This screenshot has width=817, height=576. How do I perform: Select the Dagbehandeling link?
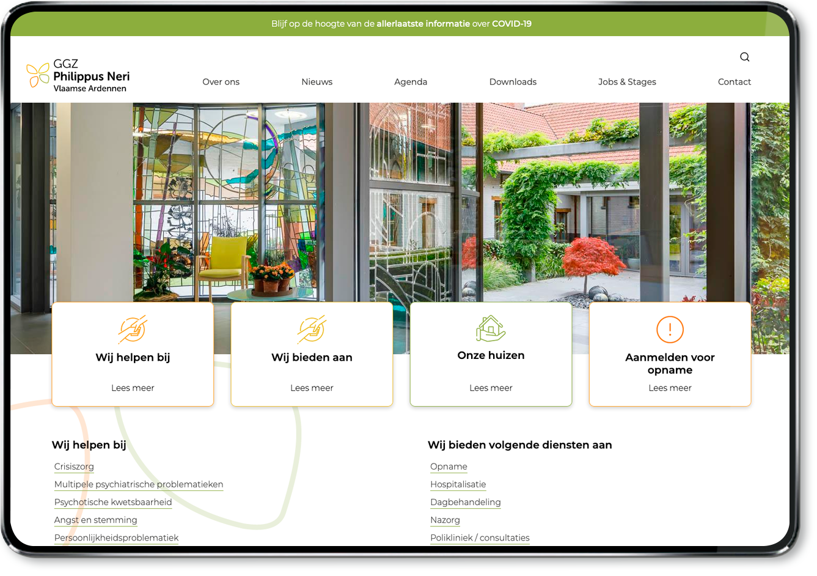coord(466,502)
